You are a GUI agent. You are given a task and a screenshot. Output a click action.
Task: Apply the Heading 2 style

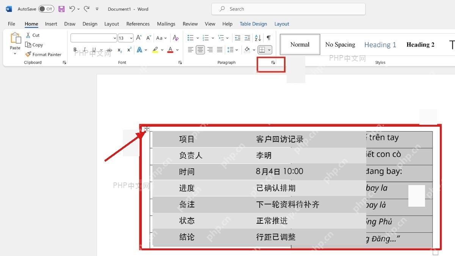(x=420, y=44)
